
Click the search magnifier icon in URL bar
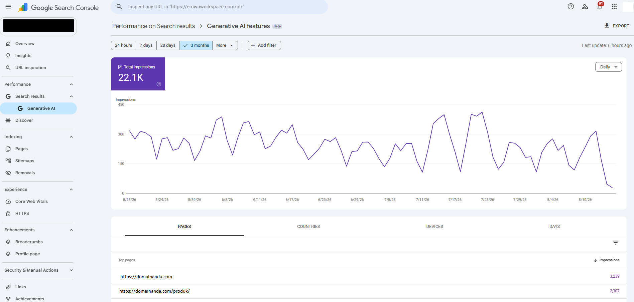pos(119,7)
